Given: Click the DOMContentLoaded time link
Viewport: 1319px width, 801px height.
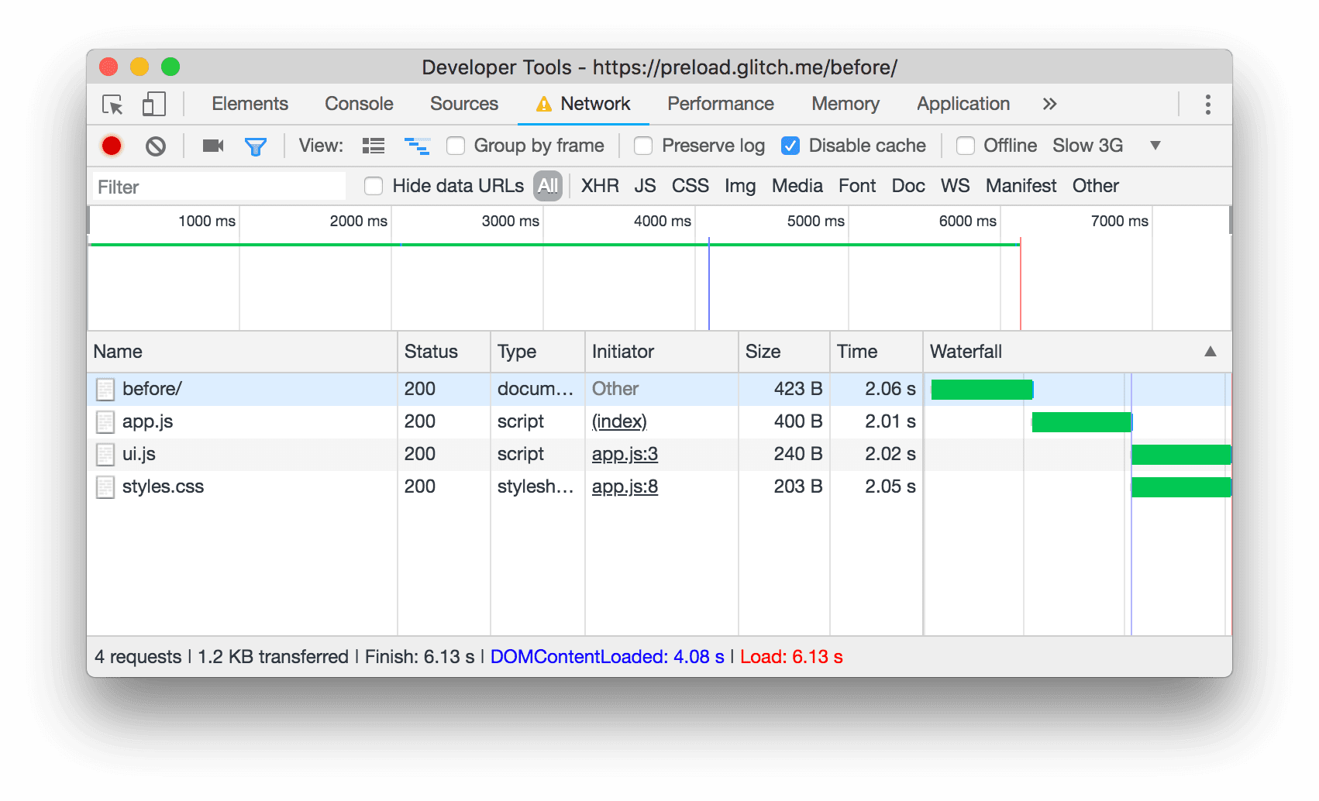Looking at the screenshot, I should [606, 656].
